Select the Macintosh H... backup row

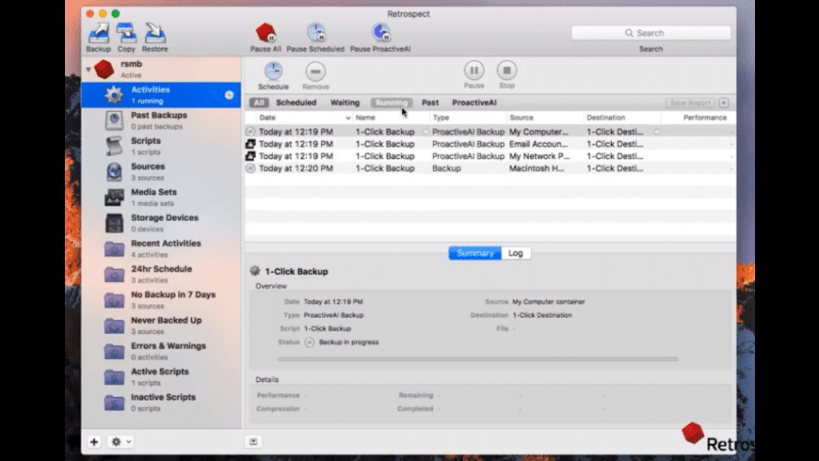coord(490,168)
